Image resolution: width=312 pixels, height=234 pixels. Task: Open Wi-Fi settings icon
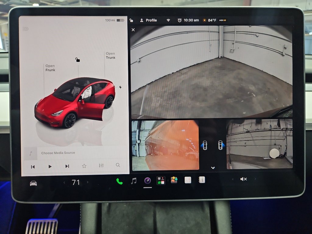tap(168, 20)
